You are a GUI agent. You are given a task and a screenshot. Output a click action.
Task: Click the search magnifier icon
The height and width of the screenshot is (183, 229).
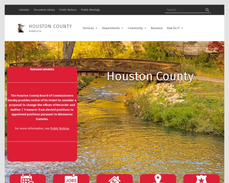207,10
